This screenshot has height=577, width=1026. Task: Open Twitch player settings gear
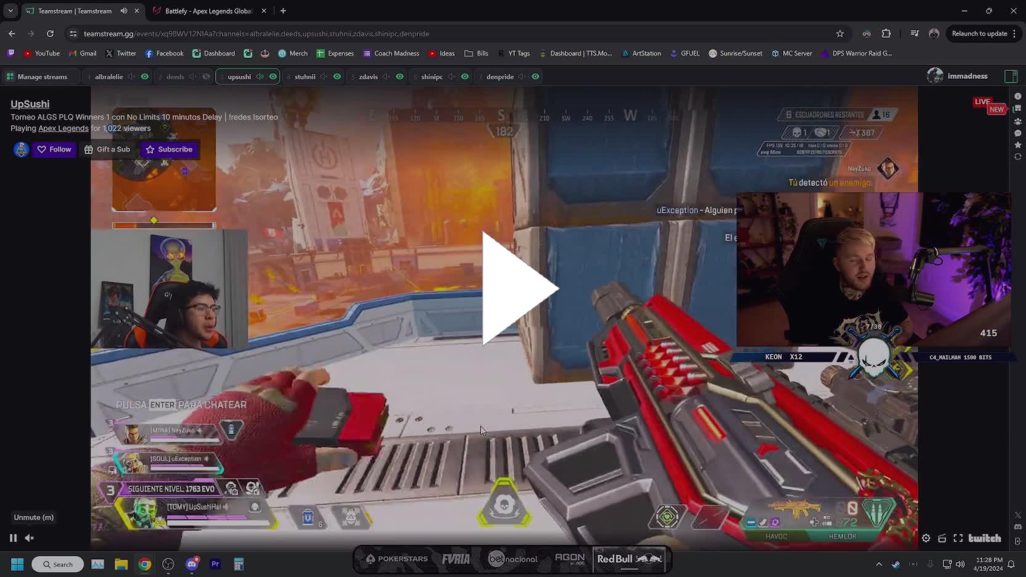pyautogui.click(x=926, y=538)
